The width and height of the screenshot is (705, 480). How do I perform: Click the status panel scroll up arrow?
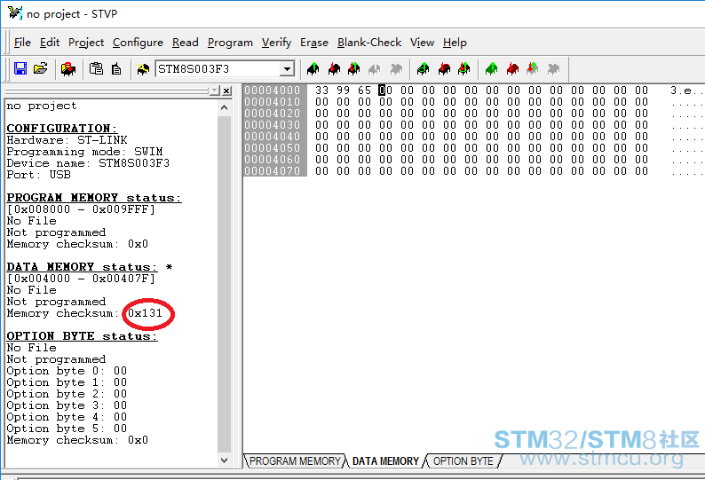coord(224,108)
